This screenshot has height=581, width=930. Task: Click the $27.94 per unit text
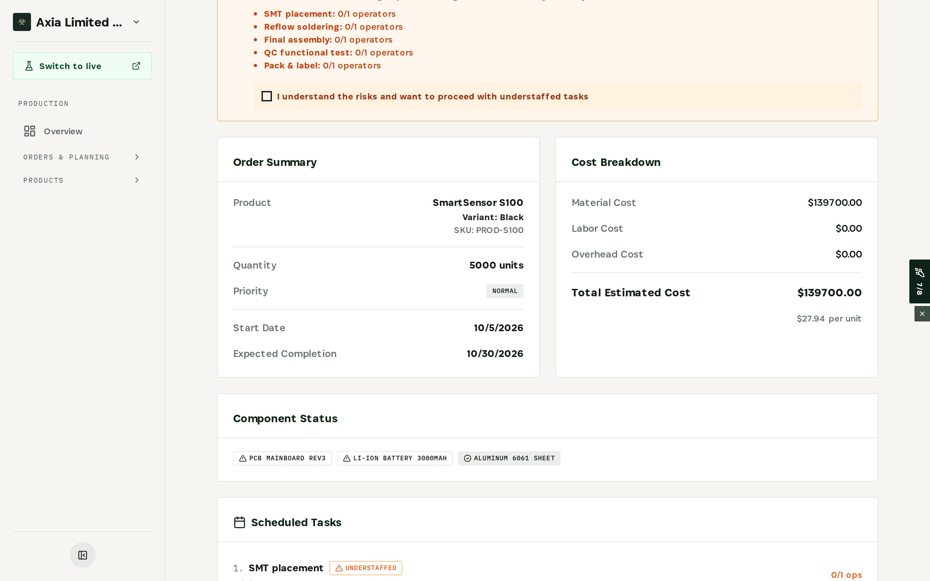[x=829, y=319]
